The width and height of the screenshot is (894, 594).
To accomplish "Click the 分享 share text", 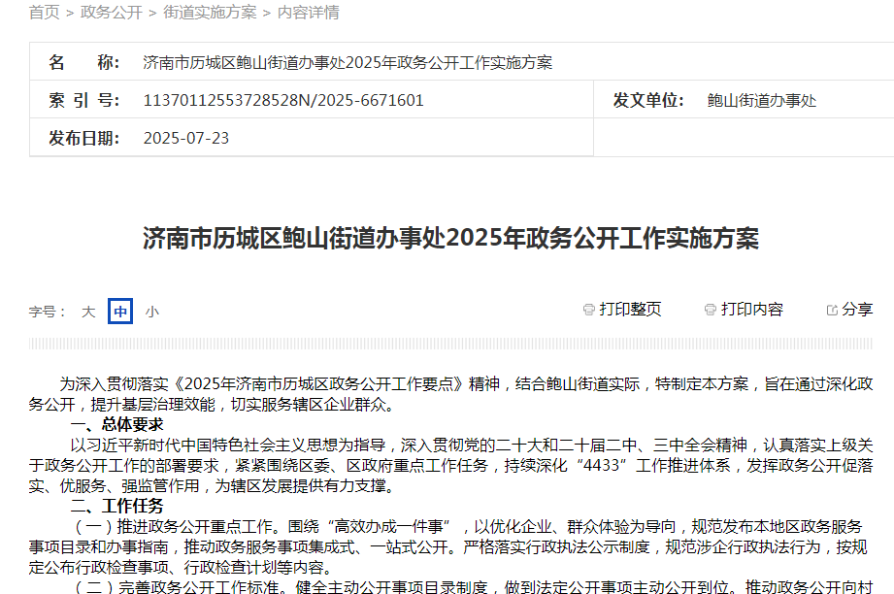I will (857, 310).
